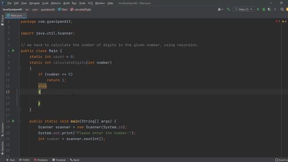Open the Code menu
The height and width of the screenshot is (162, 288).
(45, 3)
